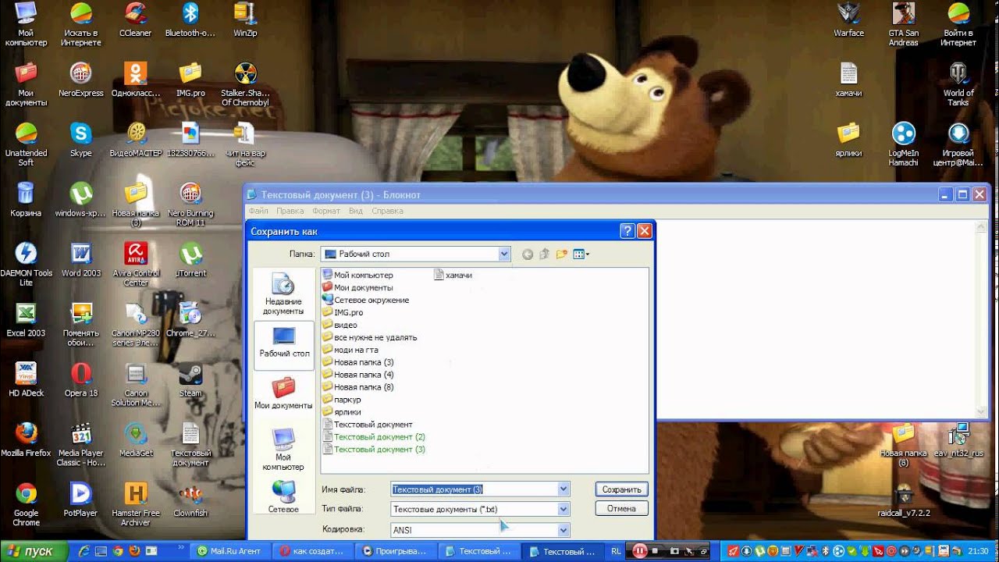Select Новая папка (4) in list
The image size is (999, 562).
[x=357, y=375]
